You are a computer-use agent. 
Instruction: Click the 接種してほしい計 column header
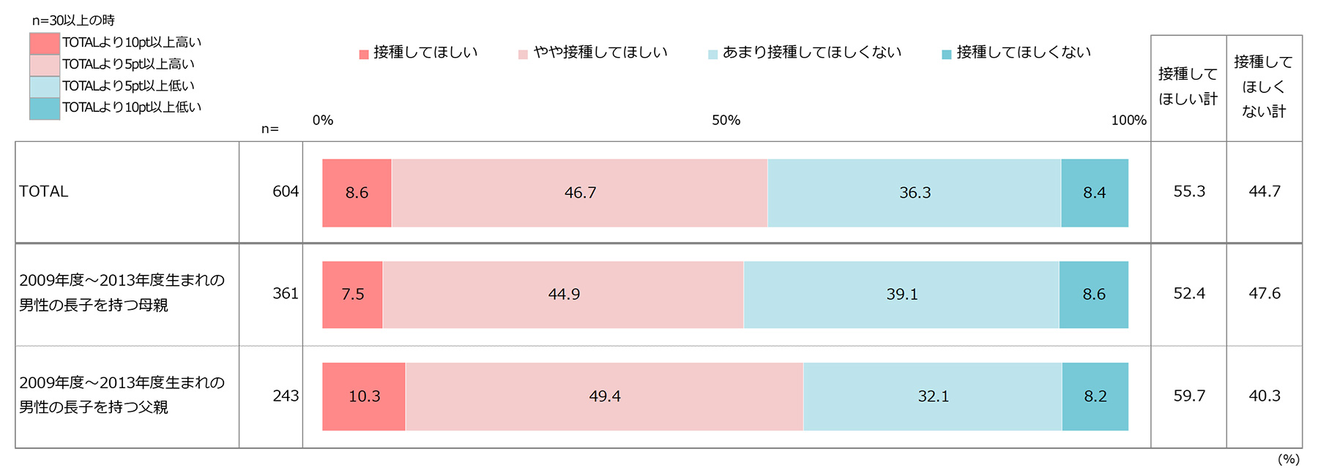click(1188, 86)
